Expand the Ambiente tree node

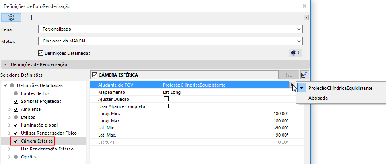coord(10,109)
